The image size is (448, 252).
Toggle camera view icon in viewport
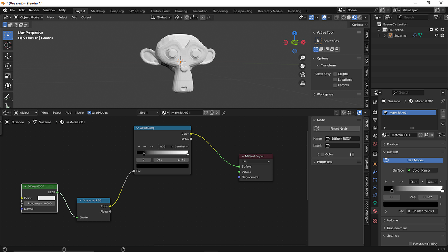302,74
